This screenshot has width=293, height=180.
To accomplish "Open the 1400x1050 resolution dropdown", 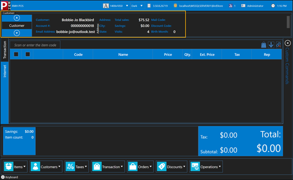I will coord(127,6).
